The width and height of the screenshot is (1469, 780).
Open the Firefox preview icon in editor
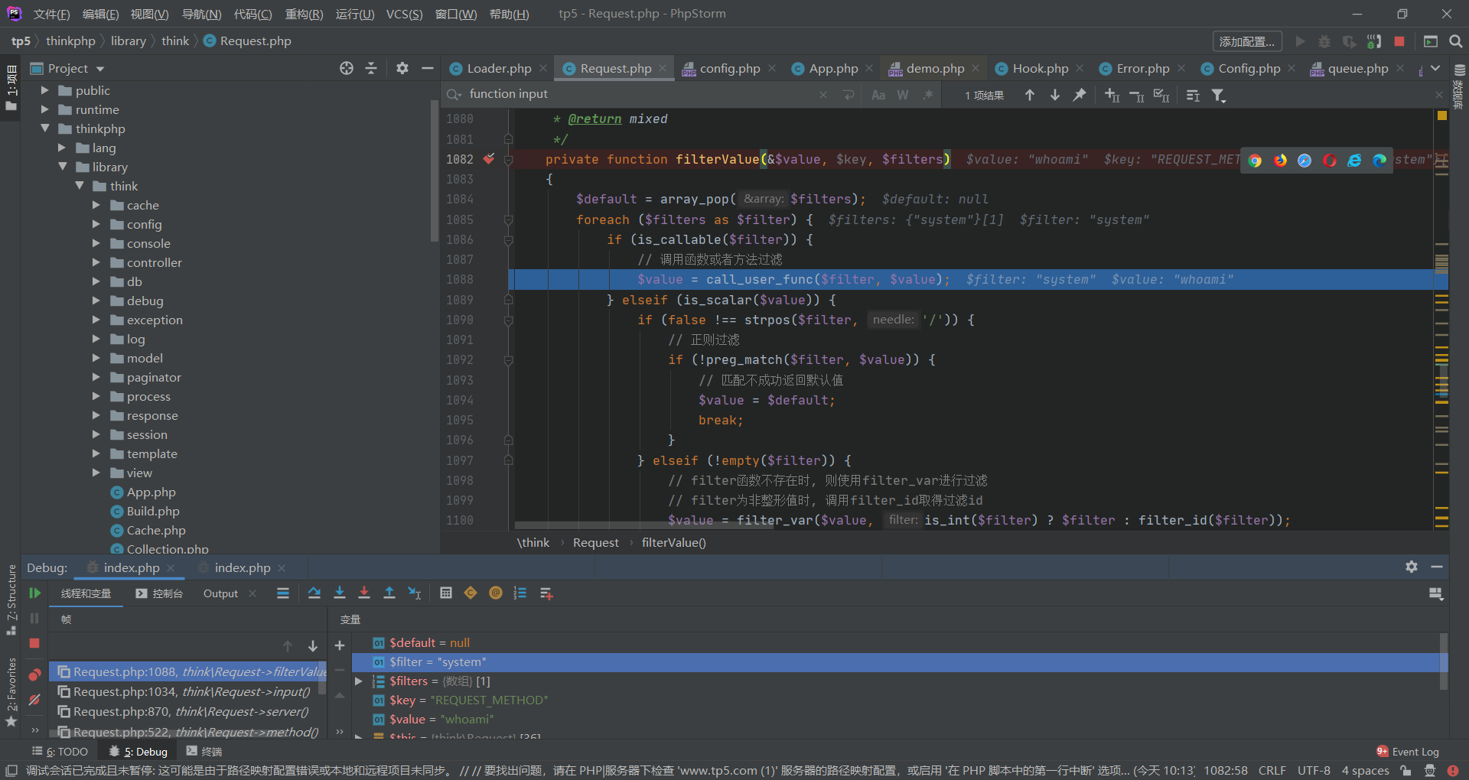(x=1280, y=161)
